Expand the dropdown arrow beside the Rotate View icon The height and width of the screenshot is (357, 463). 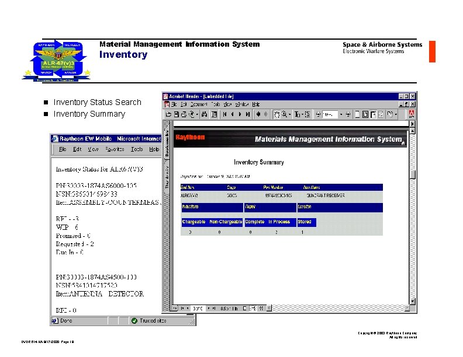point(396,114)
